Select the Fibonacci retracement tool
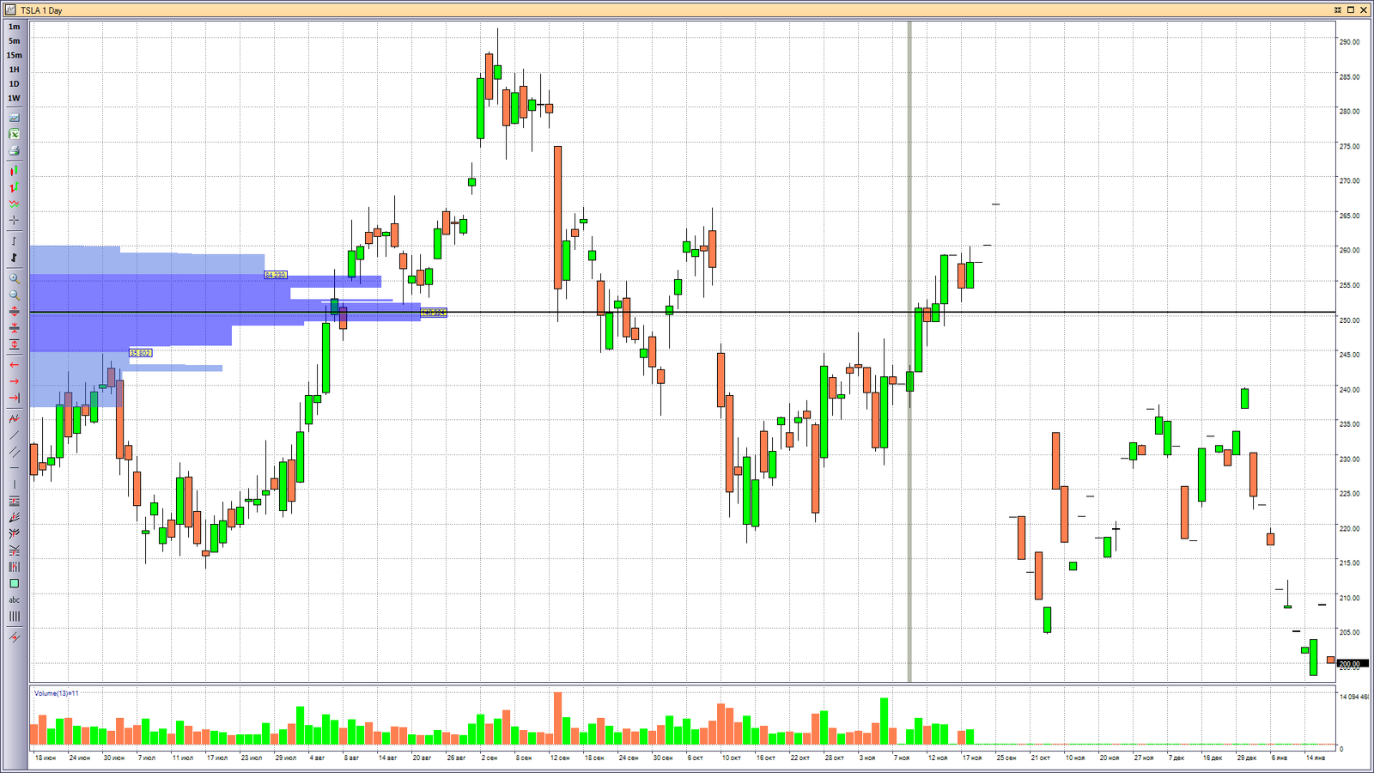 click(x=14, y=501)
